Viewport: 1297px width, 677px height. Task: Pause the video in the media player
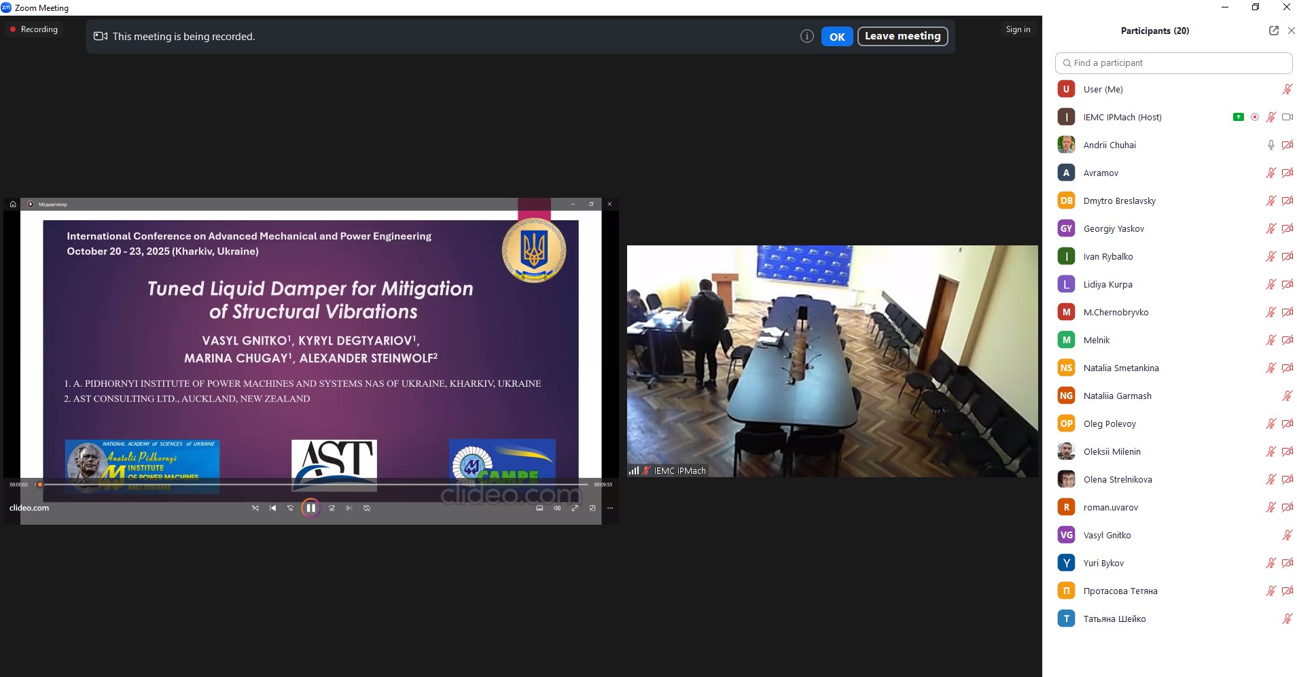(x=310, y=508)
